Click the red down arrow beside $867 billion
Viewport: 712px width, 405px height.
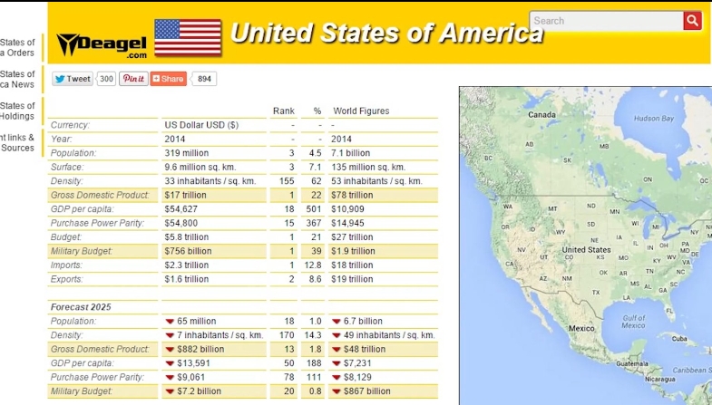pyautogui.click(x=336, y=391)
